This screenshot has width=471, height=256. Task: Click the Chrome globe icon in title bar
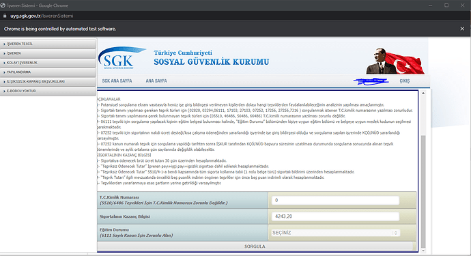pos(3,5)
